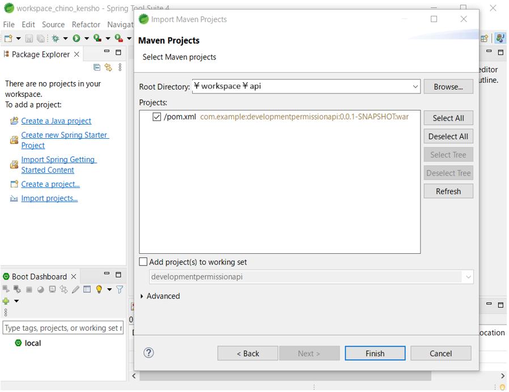
Task: Click the Create a Java project link
Action: tap(56, 121)
